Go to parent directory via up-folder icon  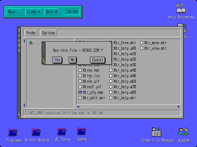31,43
